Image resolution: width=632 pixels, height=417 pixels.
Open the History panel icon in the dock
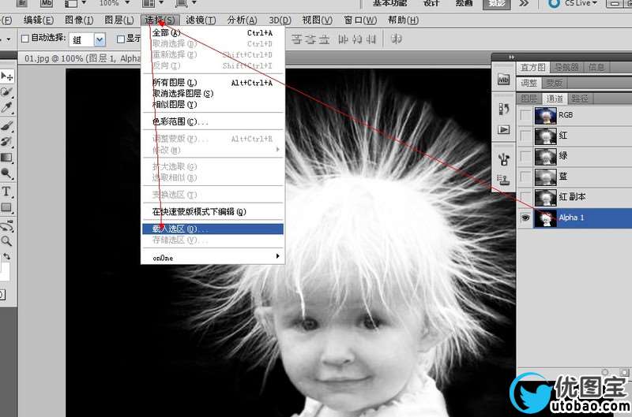pyautogui.click(x=503, y=109)
